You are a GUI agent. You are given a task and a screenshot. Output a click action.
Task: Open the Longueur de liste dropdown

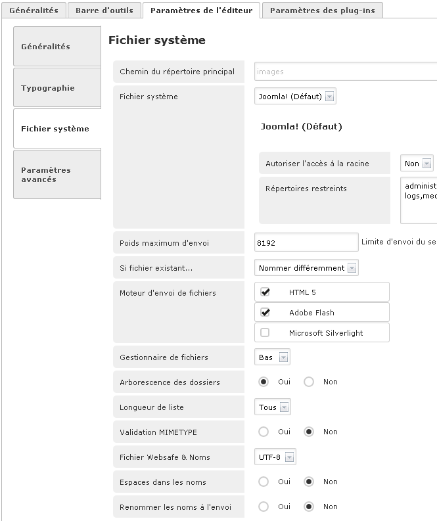tap(273, 407)
